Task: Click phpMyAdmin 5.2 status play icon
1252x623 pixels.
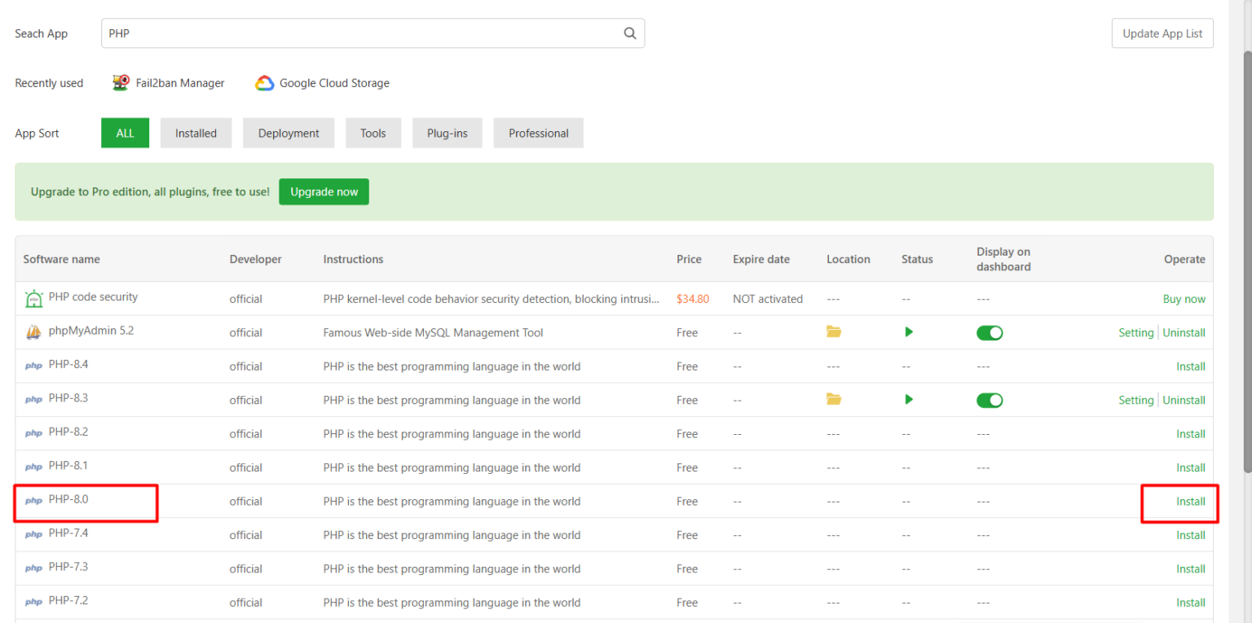Action: tap(909, 331)
